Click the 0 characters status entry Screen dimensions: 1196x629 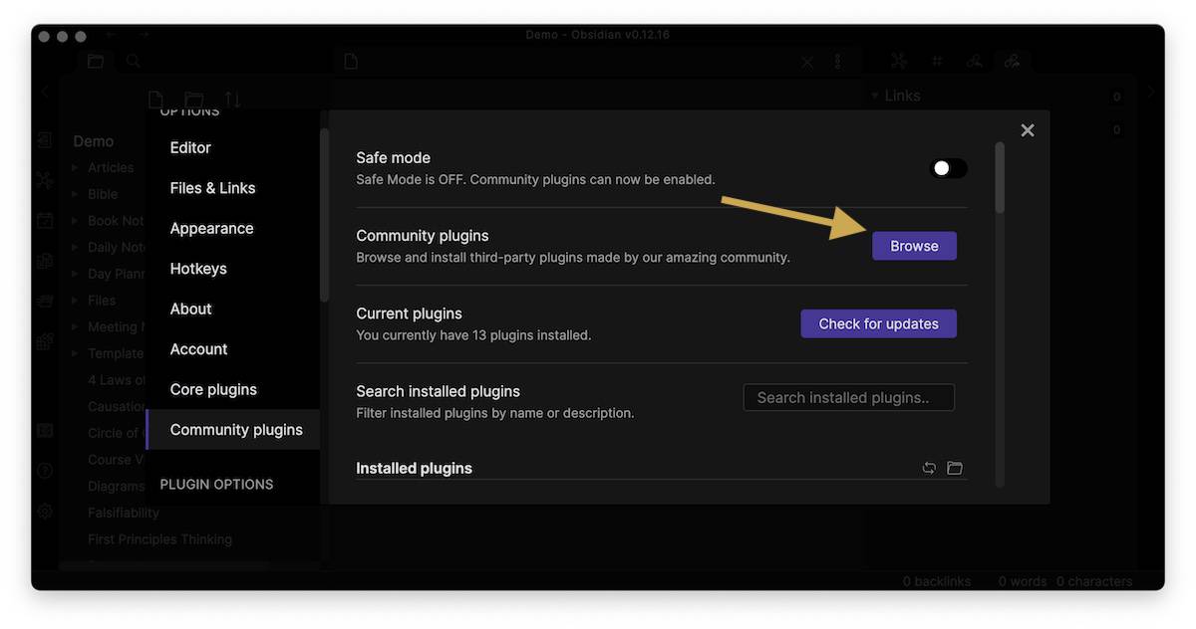tap(1094, 581)
